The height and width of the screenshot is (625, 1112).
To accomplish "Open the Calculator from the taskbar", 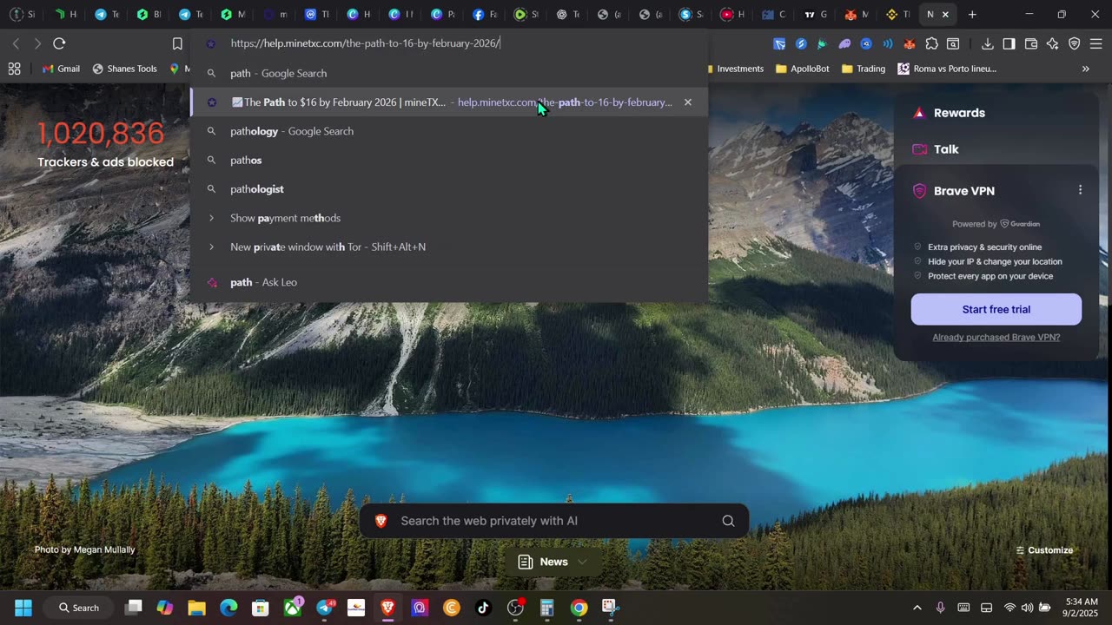I will point(547,608).
